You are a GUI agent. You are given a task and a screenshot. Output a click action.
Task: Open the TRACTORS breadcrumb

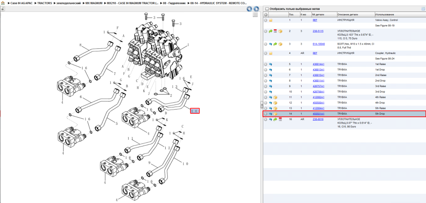tap(44, 3)
